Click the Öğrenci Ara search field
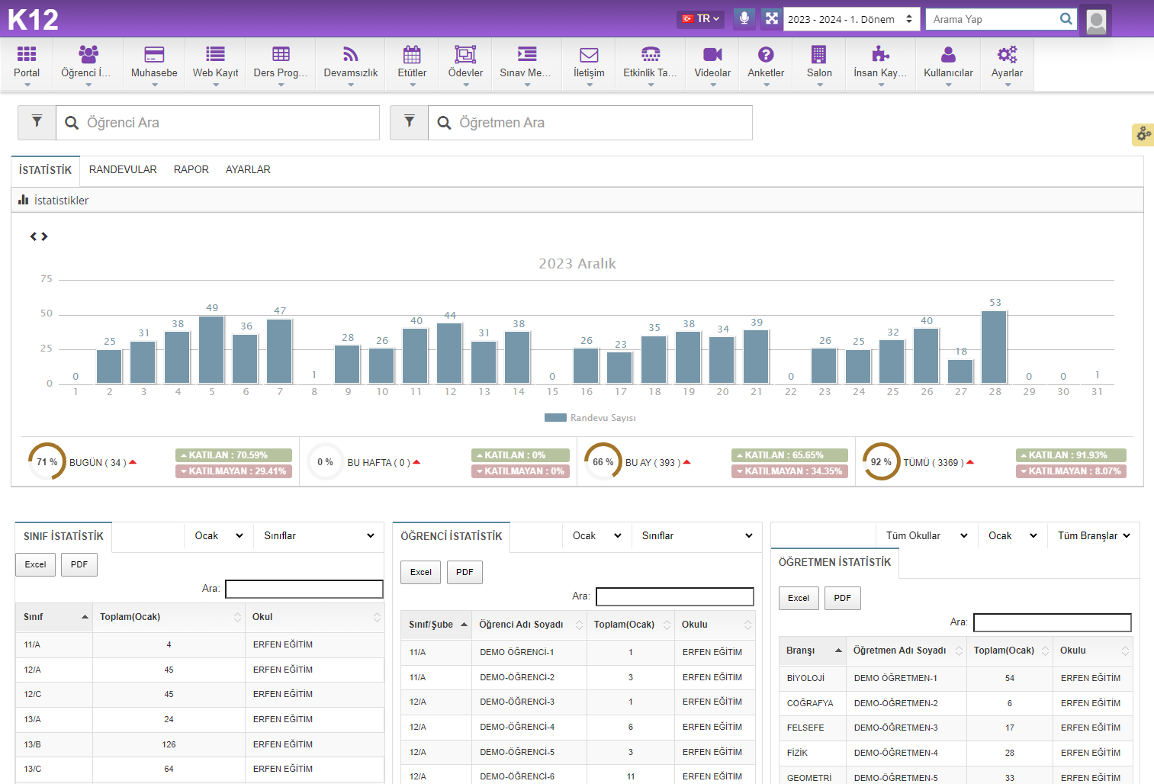 (x=217, y=123)
